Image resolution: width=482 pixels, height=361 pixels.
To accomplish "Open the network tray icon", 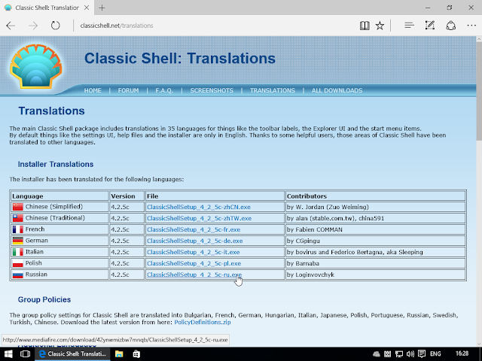I will (x=398, y=354).
